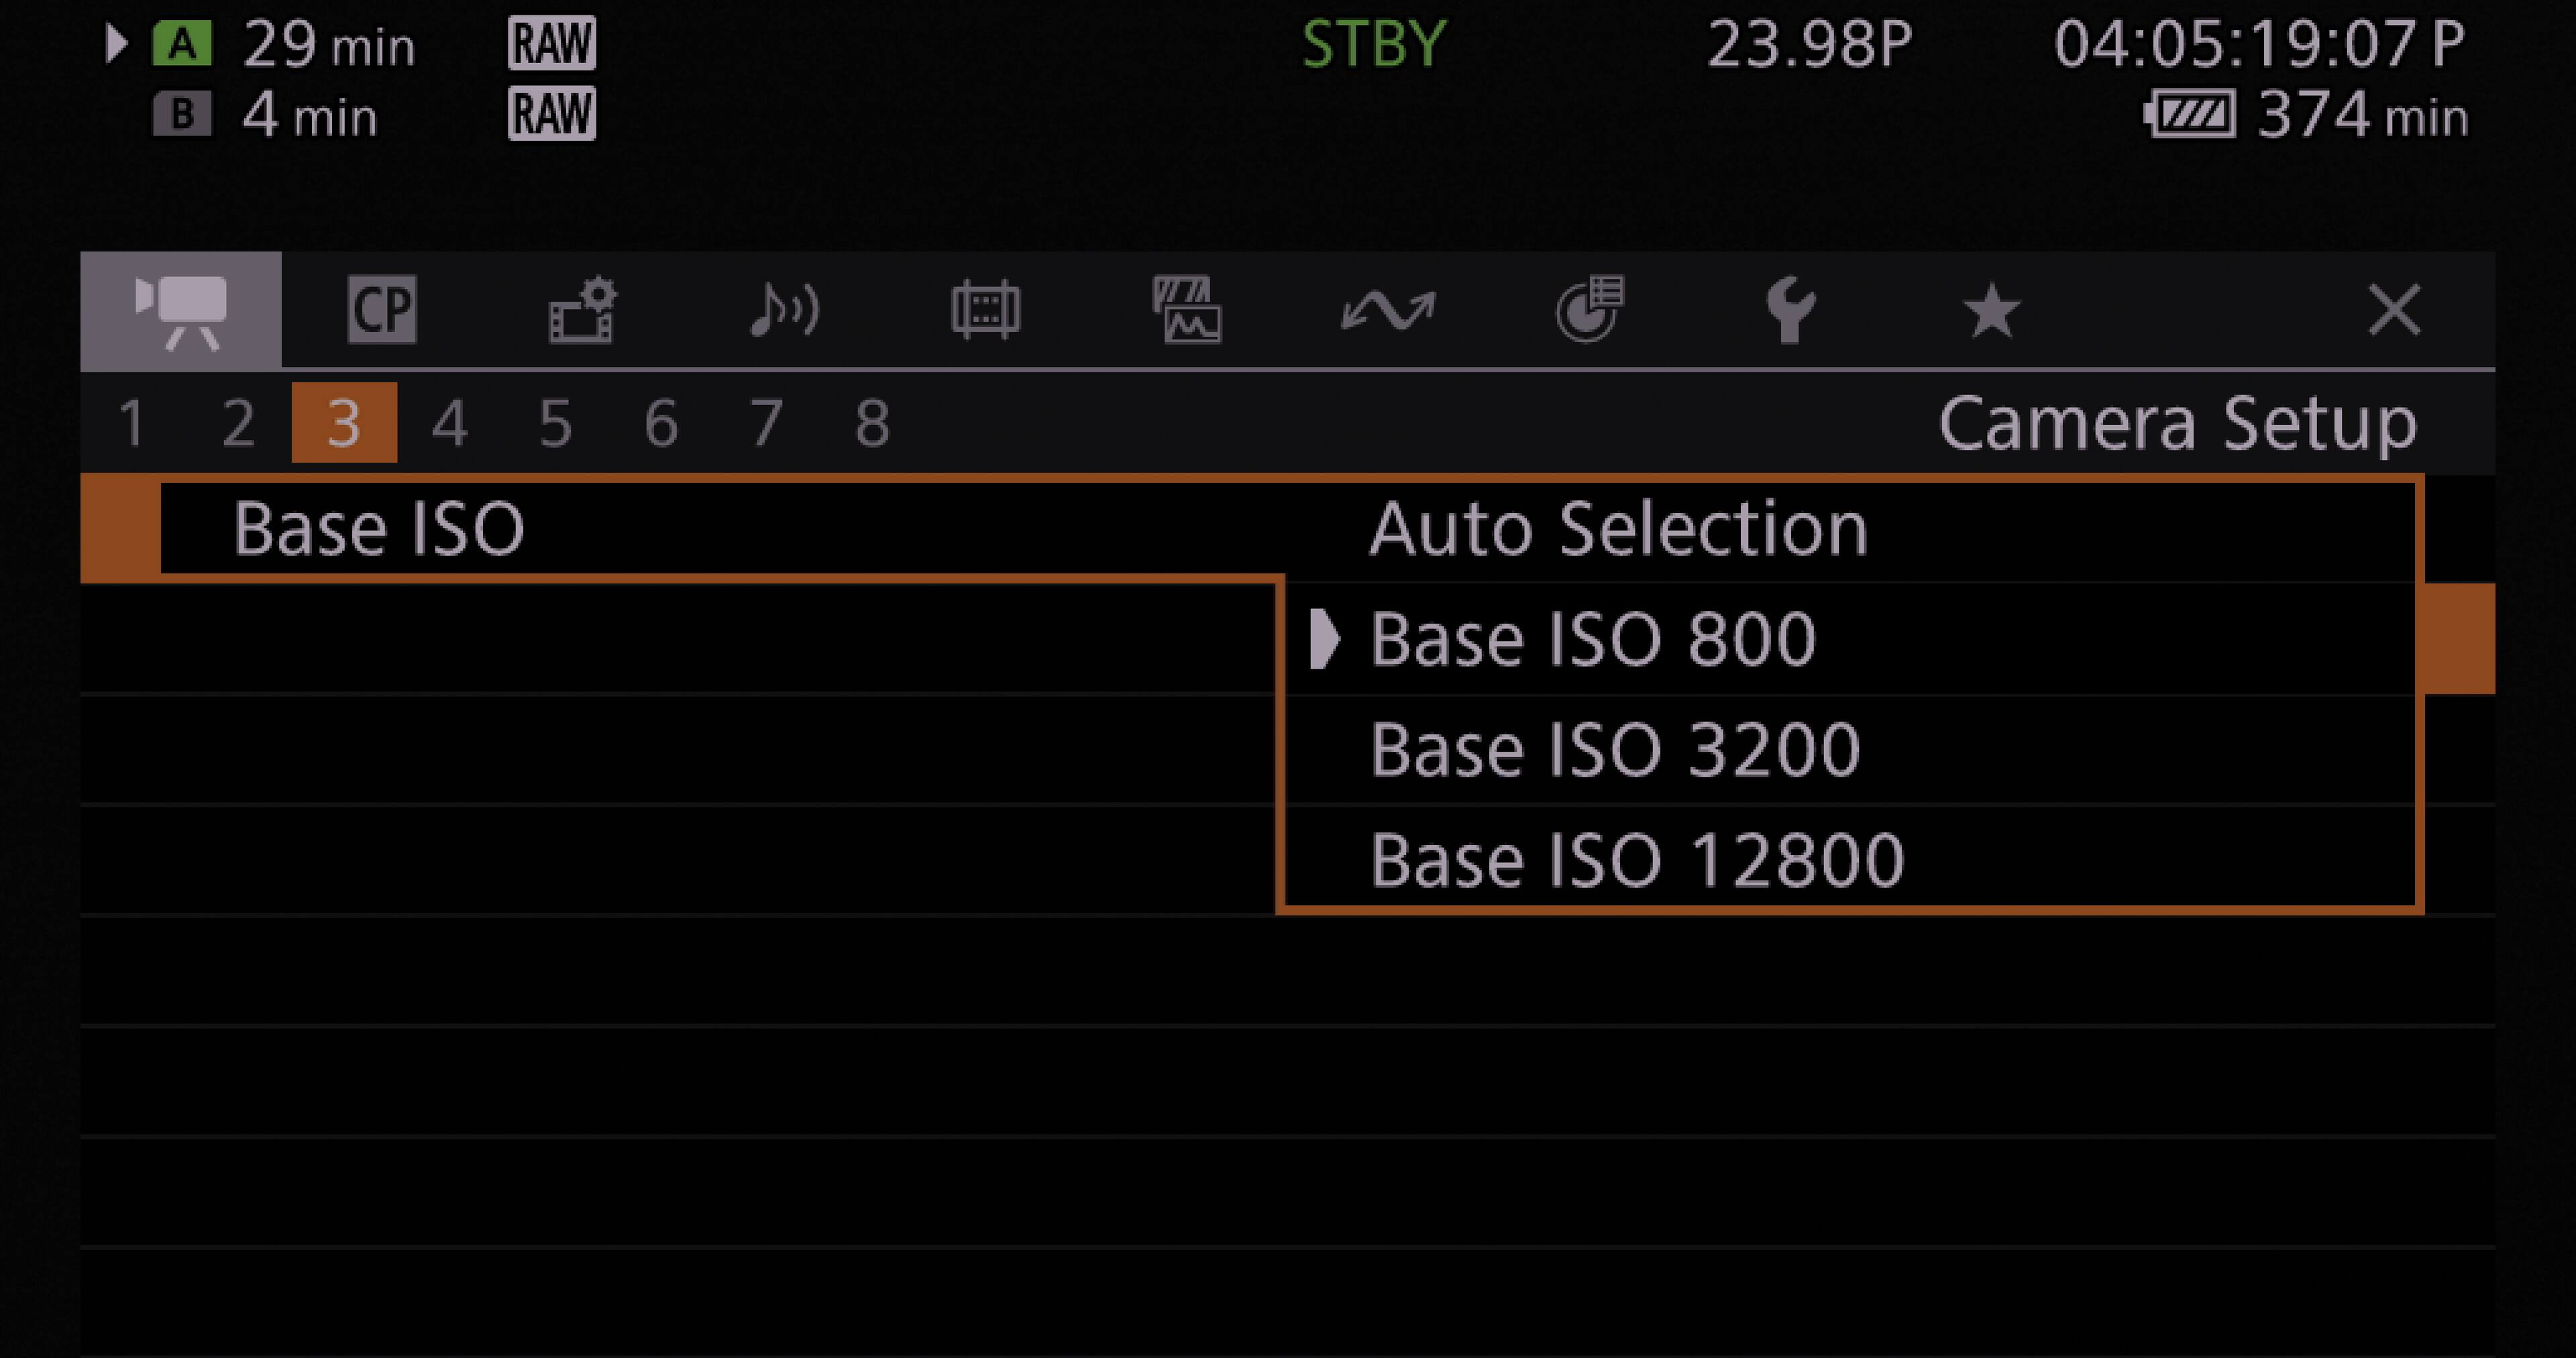Open the Monitoring Setup menu
The width and height of the screenshot is (2576, 1358).
tap(988, 310)
